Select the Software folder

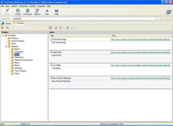(x=18, y=68)
